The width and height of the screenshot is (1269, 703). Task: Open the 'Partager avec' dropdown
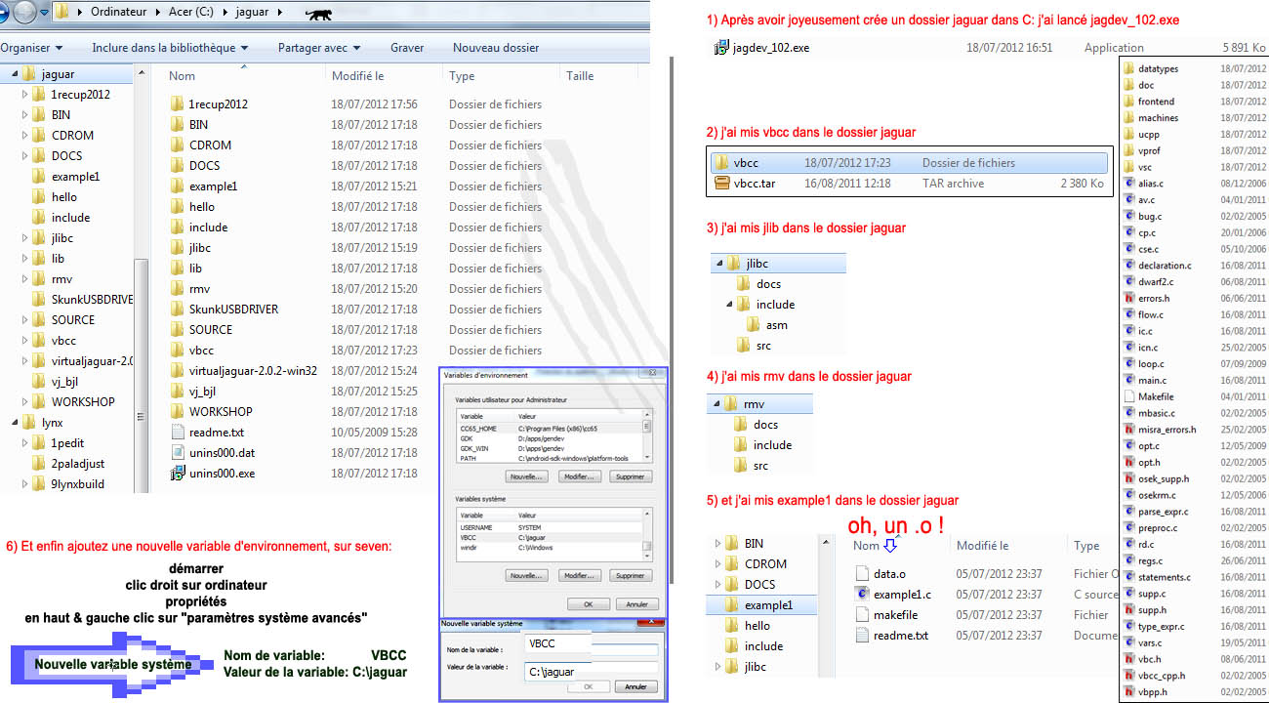[x=318, y=48]
